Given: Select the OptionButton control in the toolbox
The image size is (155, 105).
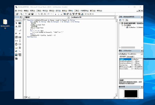Looking at the screenshot, I should pos(20,34).
